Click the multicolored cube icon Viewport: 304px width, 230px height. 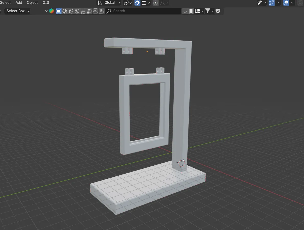51,11
